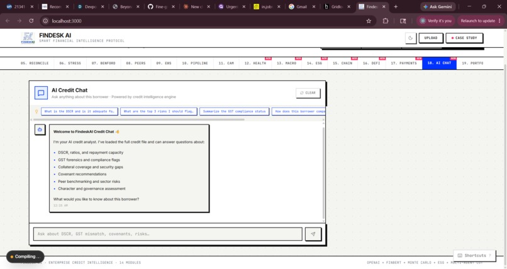The image size is (507, 269).
Task: Open the 08. PEERS tab
Action: click(136, 63)
